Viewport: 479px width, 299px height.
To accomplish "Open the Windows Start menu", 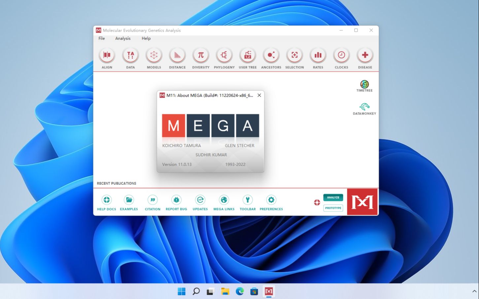I will coord(182,291).
